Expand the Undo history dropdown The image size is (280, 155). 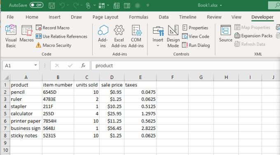[68, 5]
